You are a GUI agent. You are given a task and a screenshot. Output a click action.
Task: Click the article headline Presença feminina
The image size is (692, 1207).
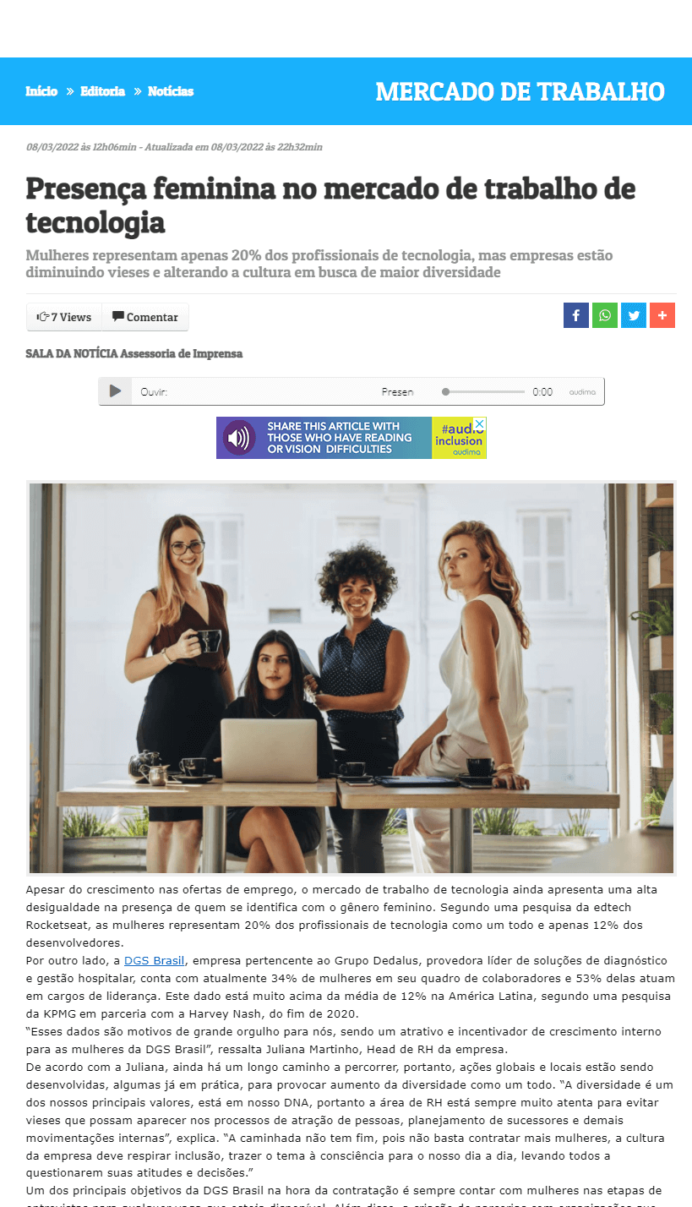click(330, 205)
